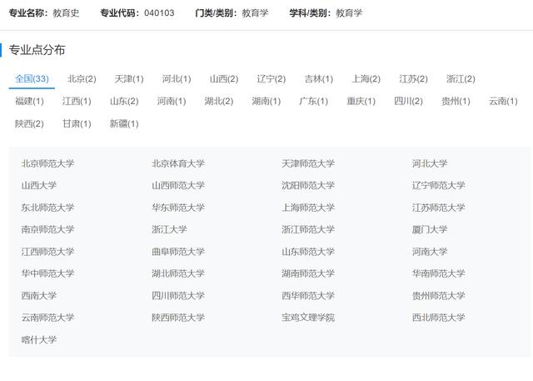This screenshot has height=381, width=533.
Task: Open the 河南大学 link
Action: 430,252
